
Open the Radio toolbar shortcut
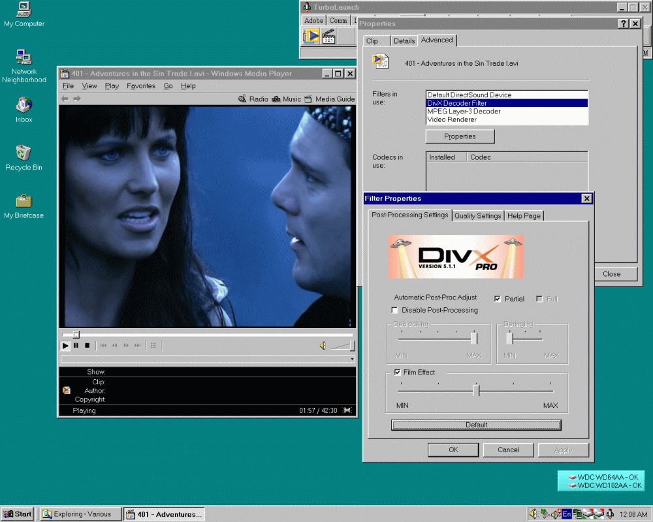pyautogui.click(x=254, y=99)
